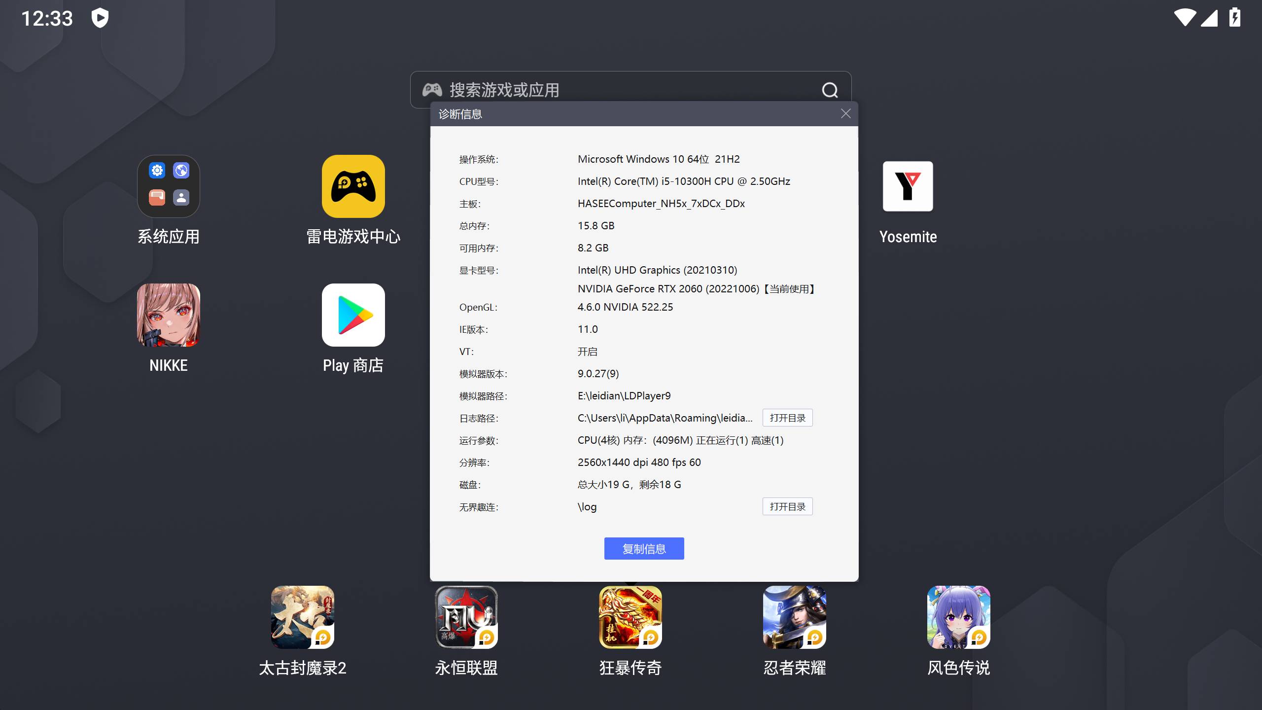Click the search magnifier icon
1262x710 pixels.
pyautogui.click(x=830, y=90)
